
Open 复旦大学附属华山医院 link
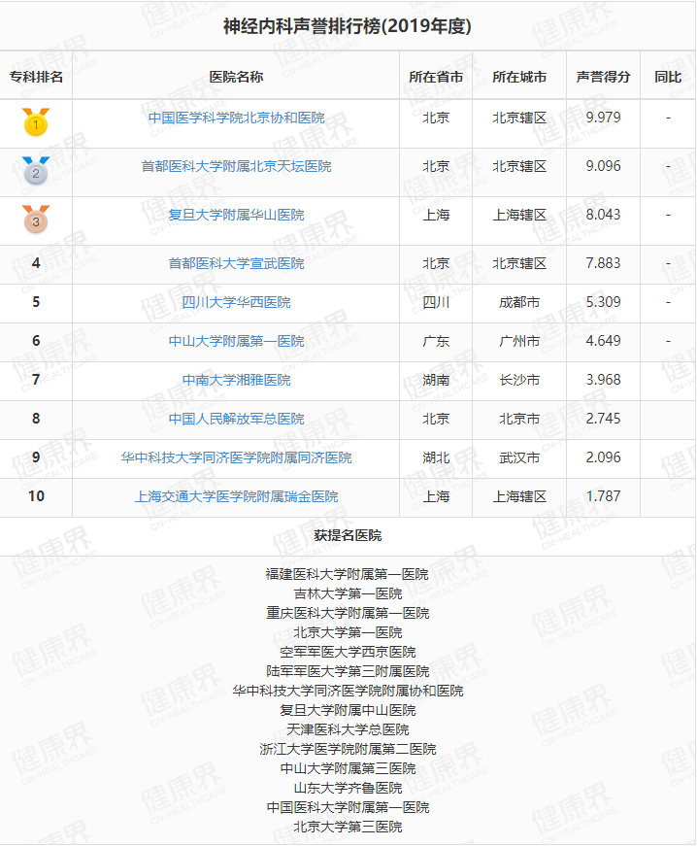pyautogui.click(x=236, y=215)
